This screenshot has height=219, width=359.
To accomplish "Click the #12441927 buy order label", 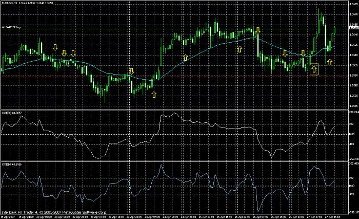I will [11, 27].
